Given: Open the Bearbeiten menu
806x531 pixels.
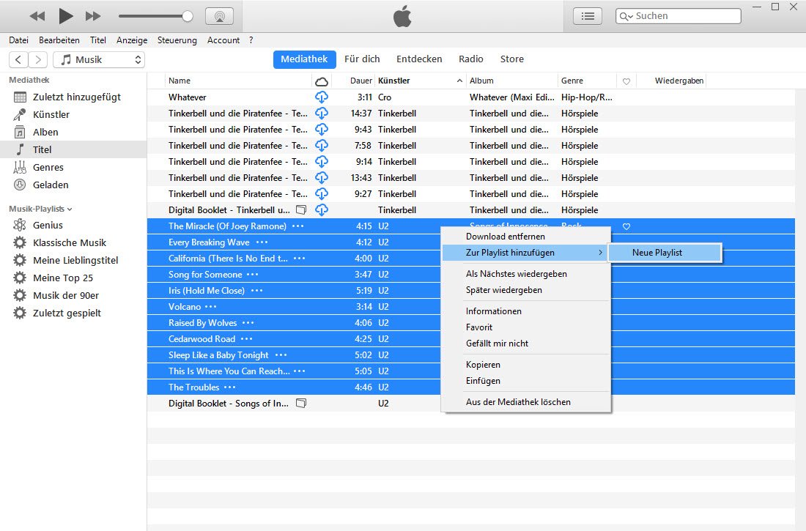Looking at the screenshot, I should (59, 40).
